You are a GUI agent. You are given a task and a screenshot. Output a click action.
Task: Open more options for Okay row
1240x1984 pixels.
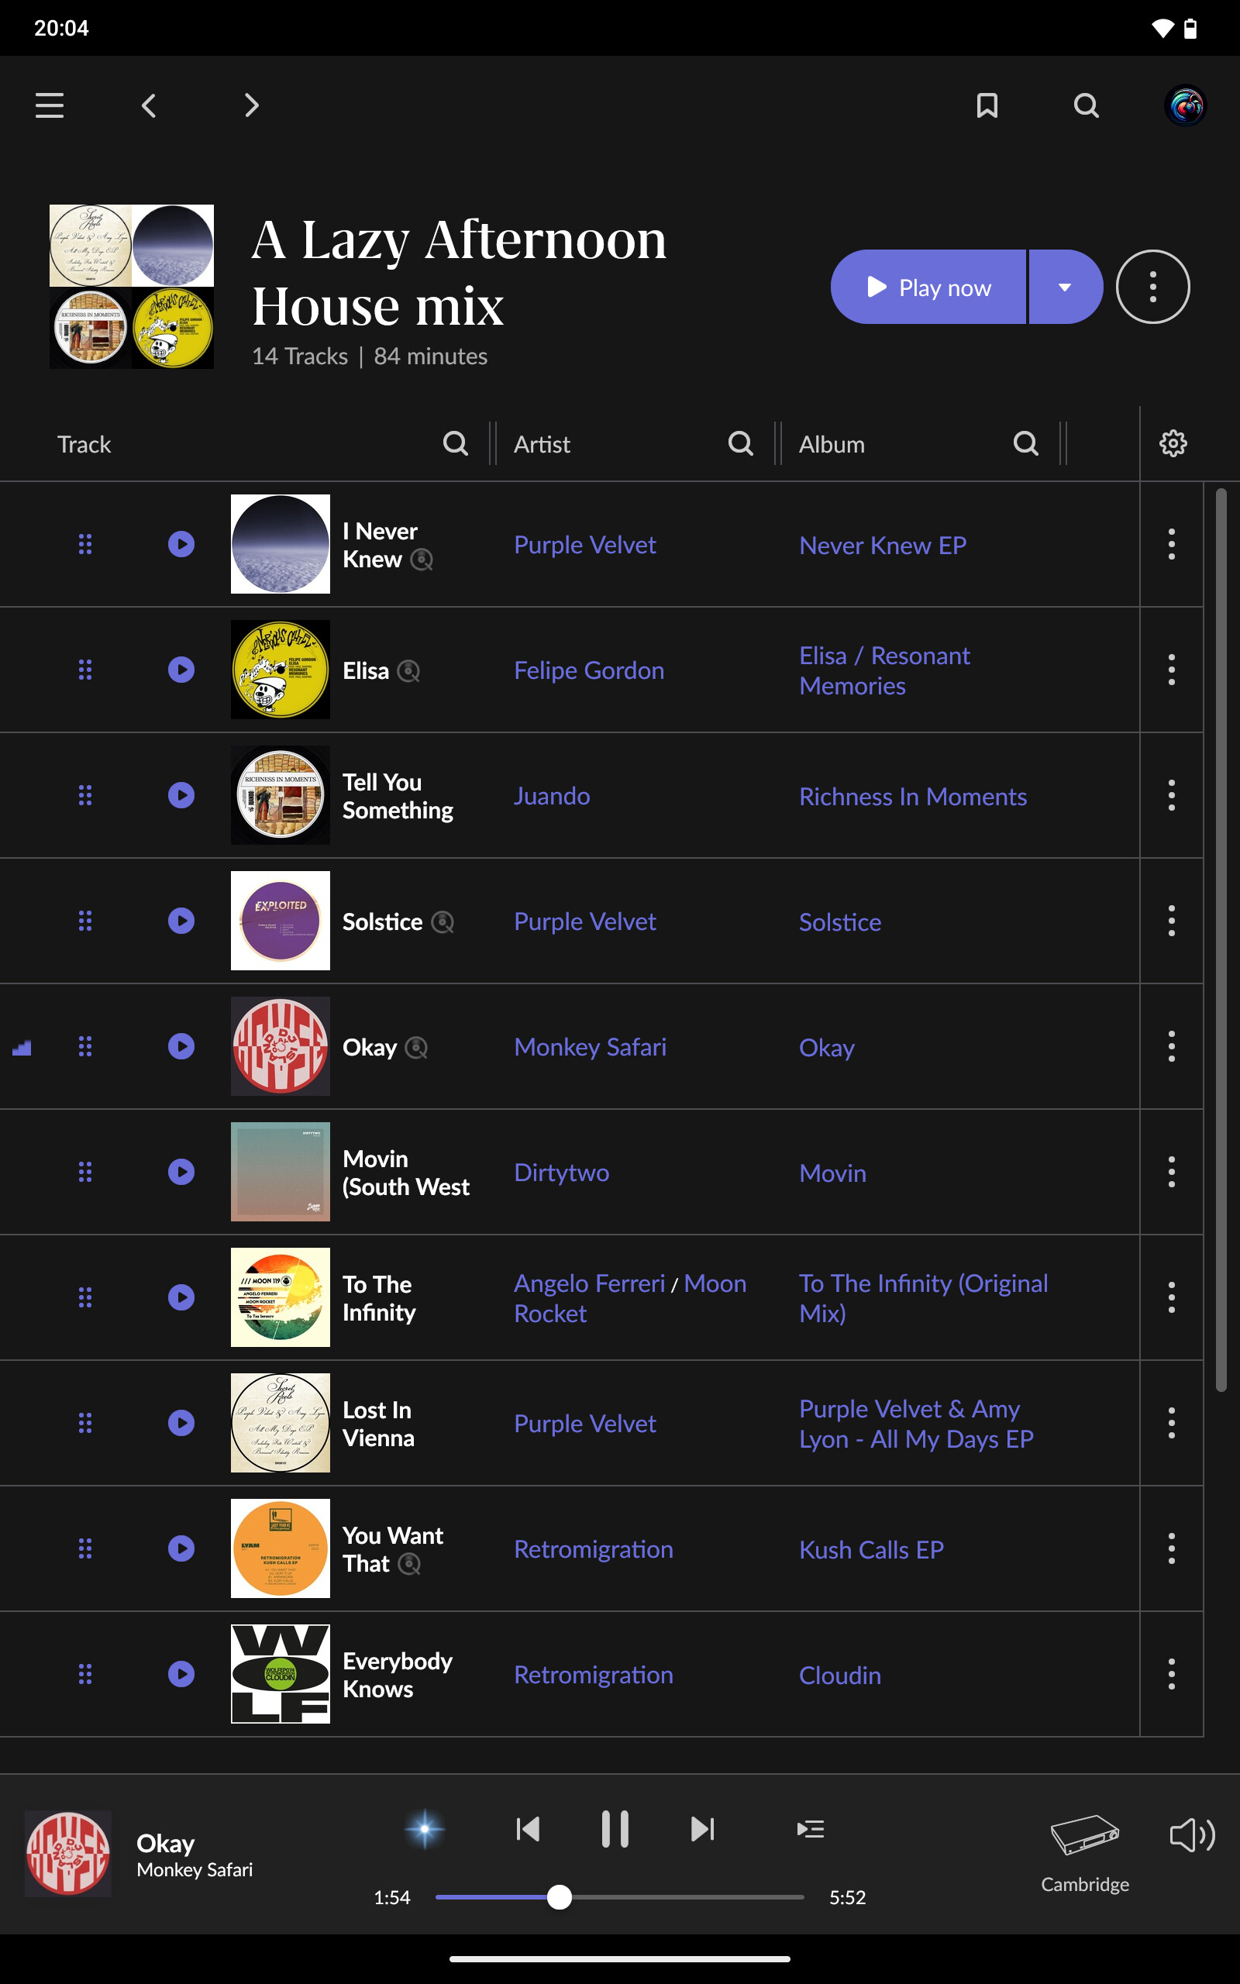[x=1171, y=1046]
